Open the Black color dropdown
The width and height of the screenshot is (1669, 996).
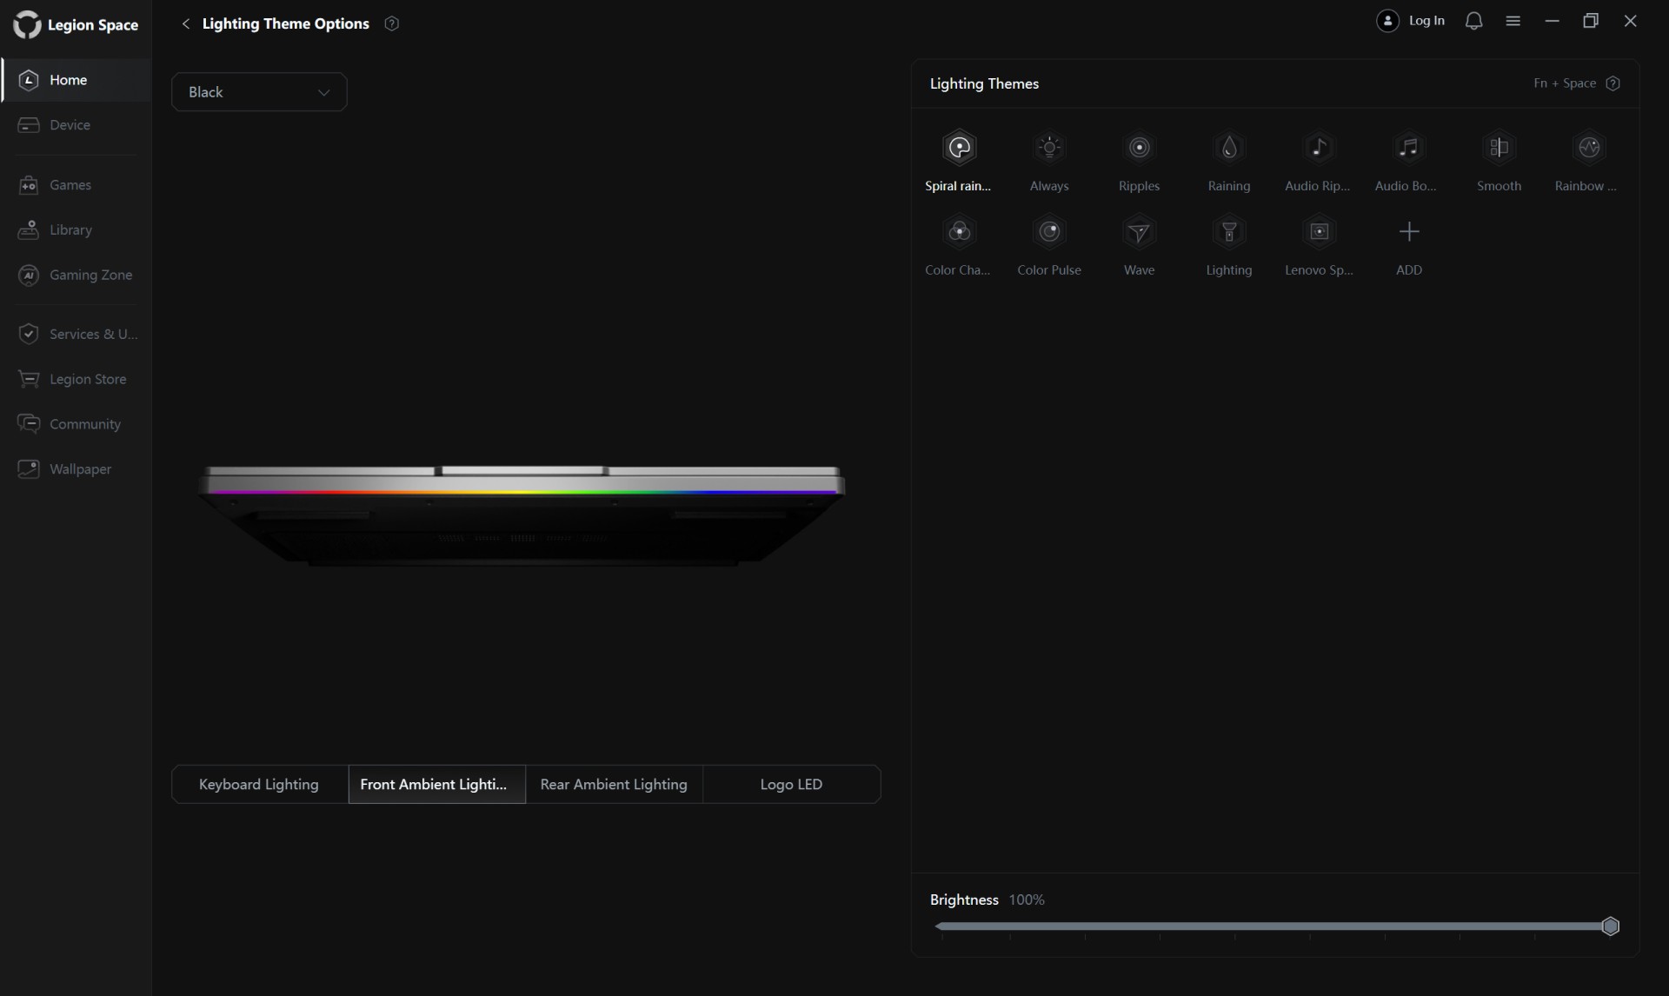(259, 92)
